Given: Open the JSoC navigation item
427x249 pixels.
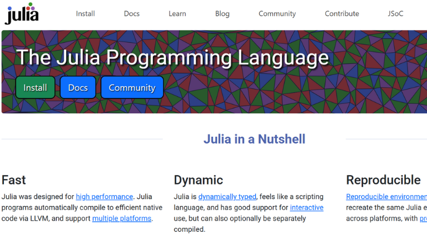Looking at the screenshot, I should tap(395, 13).
